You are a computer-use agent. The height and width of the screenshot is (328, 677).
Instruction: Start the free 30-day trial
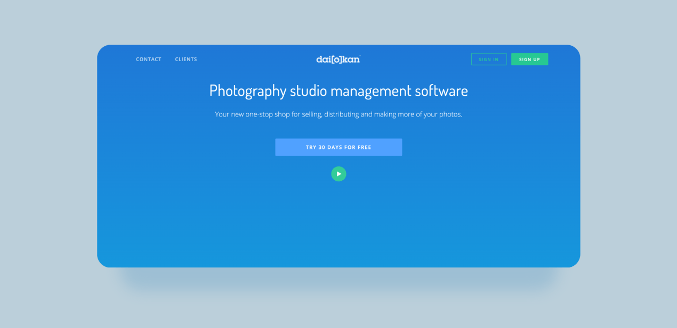(338, 147)
